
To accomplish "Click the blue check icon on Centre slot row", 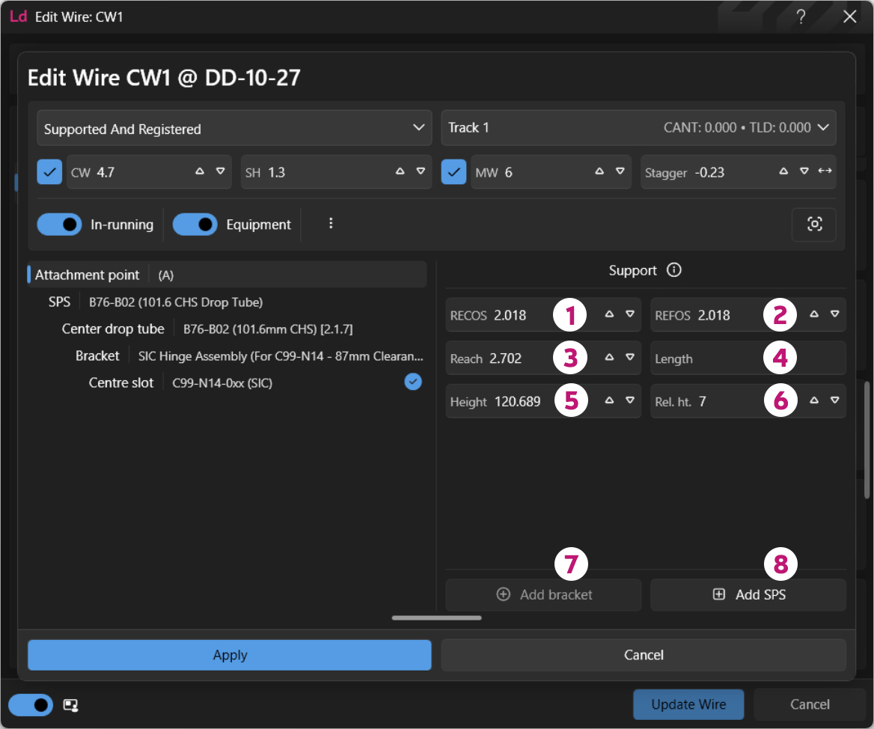I will click(x=413, y=382).
